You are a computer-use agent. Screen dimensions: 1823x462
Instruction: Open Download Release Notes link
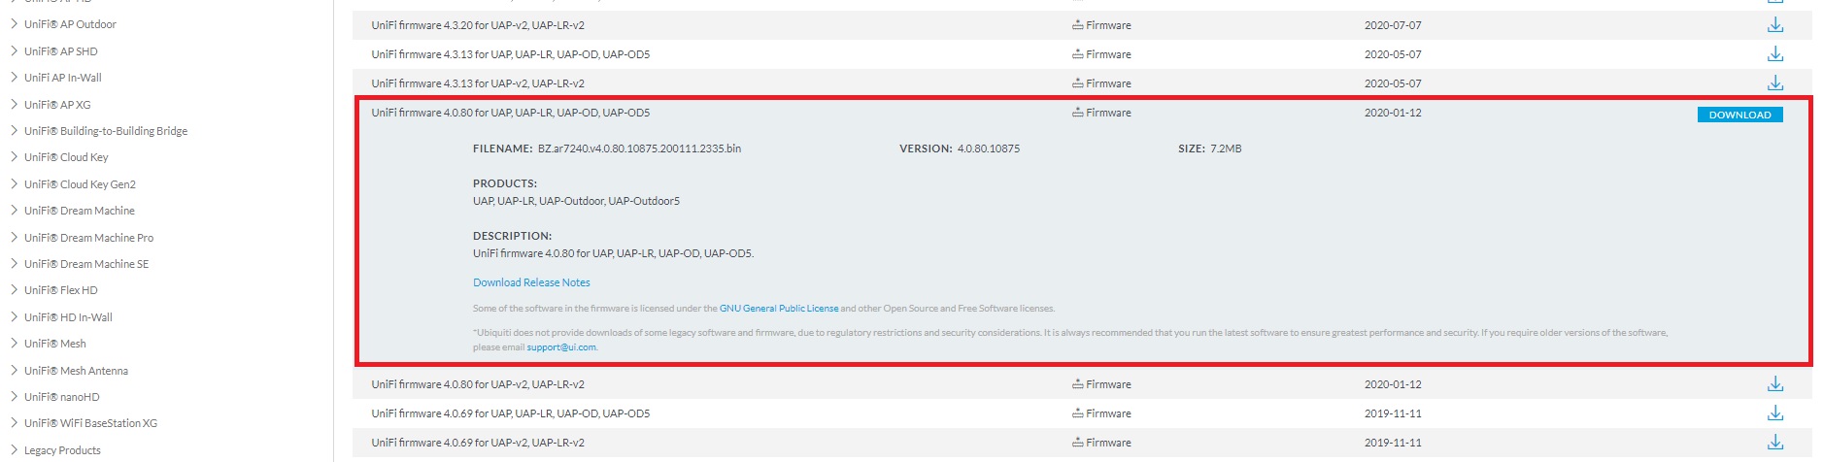(x=531, y=282)
